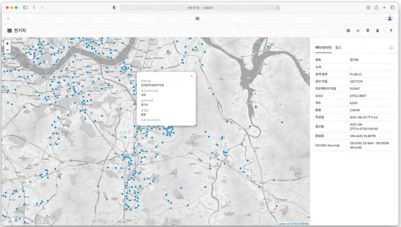This screenshot has height=227, width=401.
Task: Click the stacked lines style icon
Action: coord(358,31)
